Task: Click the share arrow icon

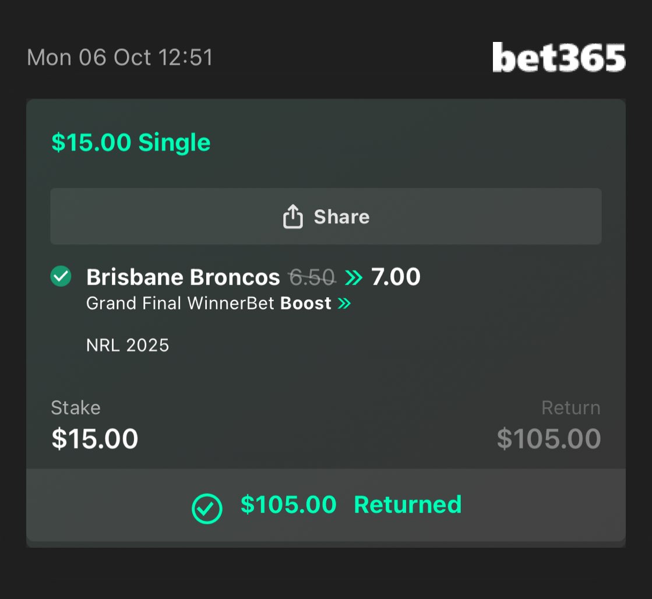Action: click(x=292, y=217)
